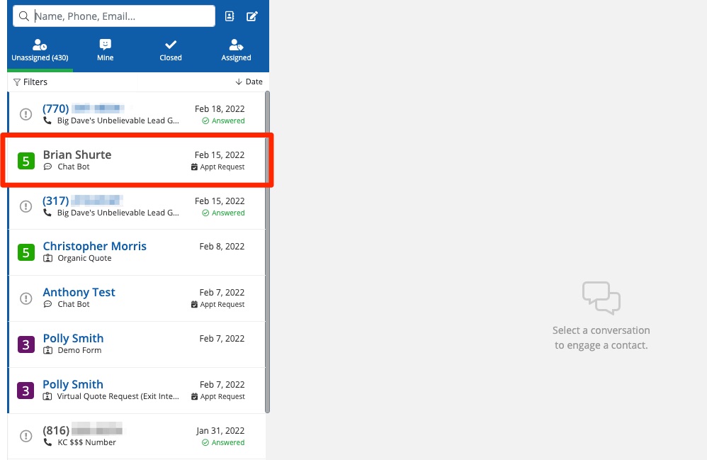
Task: Click alert icon on Anthony Test row
Action: [26, 298]
